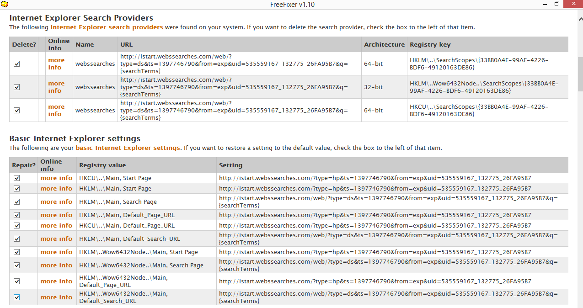Uncheck repair box for HKLM\..\Main, Default_Search_URL
Image resolution: width=583 pixels, height=308 pixels.
17,239
